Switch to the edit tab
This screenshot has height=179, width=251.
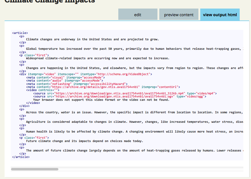point(137,14)
